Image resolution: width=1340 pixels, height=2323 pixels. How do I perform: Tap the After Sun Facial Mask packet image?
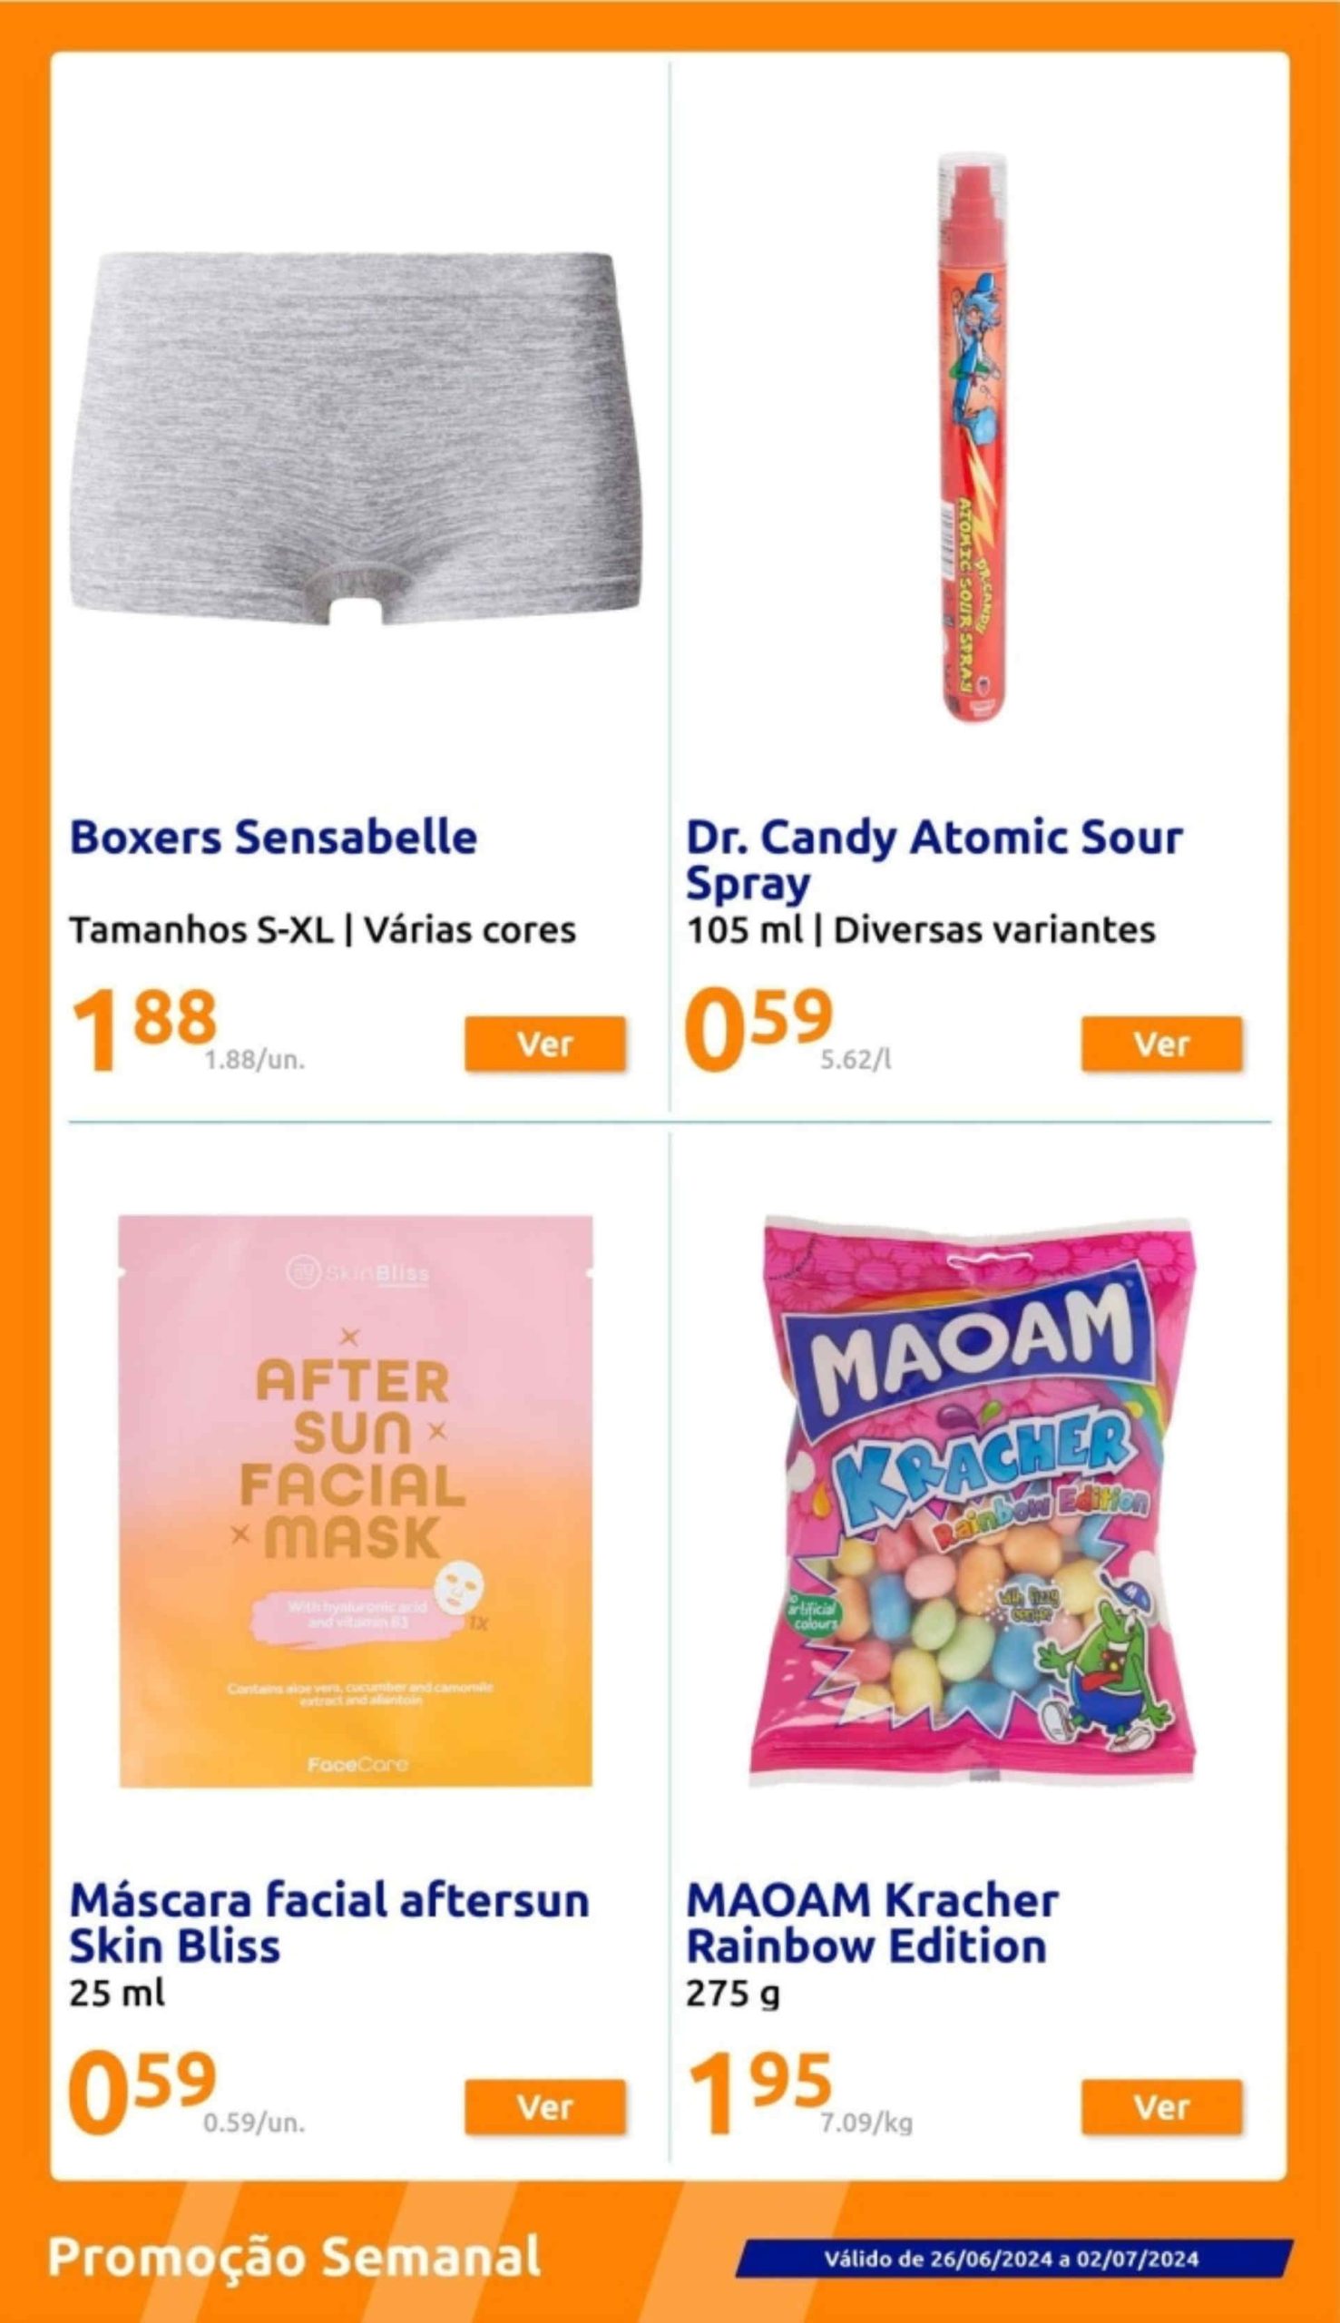[356, 1501]
